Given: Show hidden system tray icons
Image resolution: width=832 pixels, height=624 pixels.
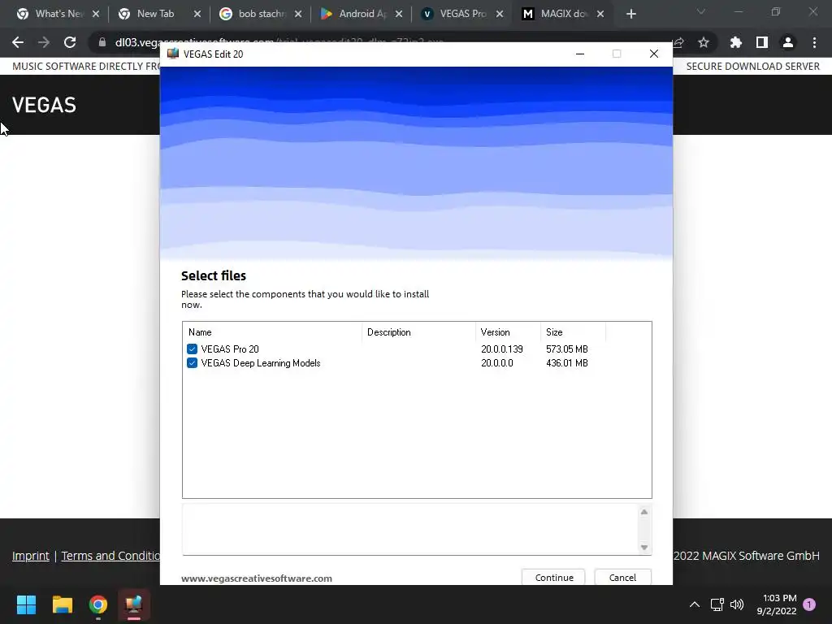Looking at the screenshot, I should pyautogui.click(x=694, y=604).
